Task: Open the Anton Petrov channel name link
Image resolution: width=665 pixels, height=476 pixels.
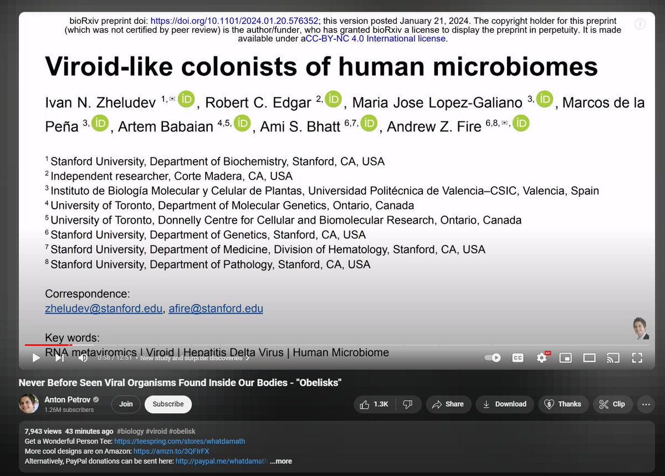Action: tap(67, 400)
